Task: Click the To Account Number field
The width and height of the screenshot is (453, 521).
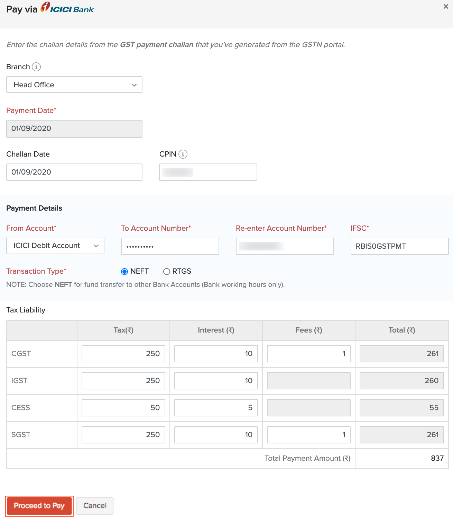Action: point(170,246)
